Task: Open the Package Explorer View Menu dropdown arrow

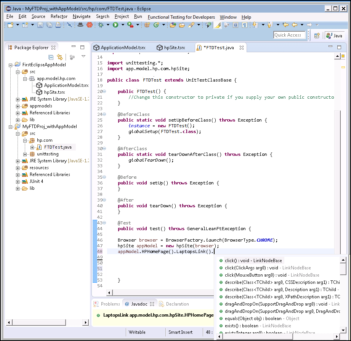Action: 83,57
